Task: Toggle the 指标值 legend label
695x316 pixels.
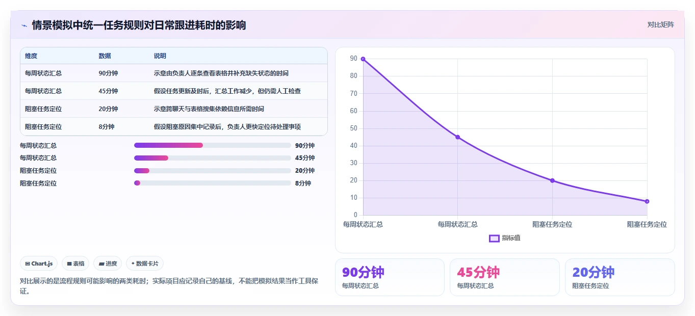Action: 511,238
